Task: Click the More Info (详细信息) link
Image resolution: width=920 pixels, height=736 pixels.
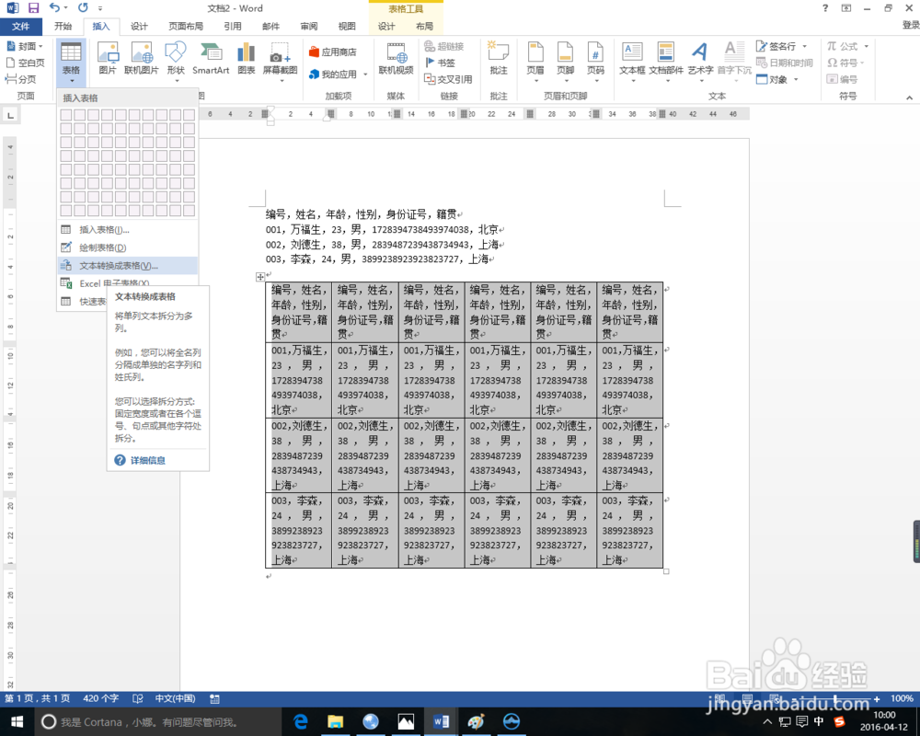Action: [x=147, y=461]
